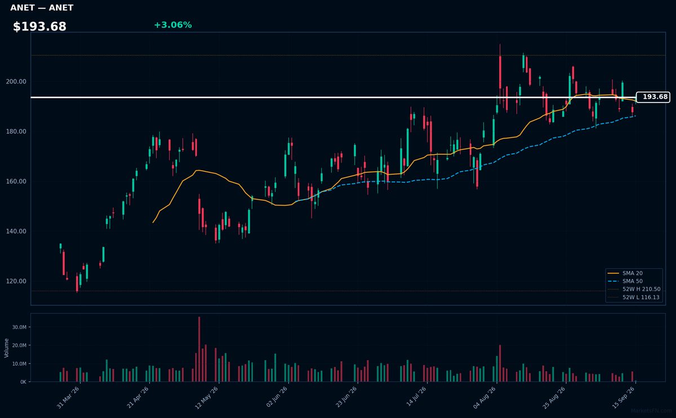Click the 120.00 price axis label
Viewport: 676px width, 418px height.
(16, 281)
